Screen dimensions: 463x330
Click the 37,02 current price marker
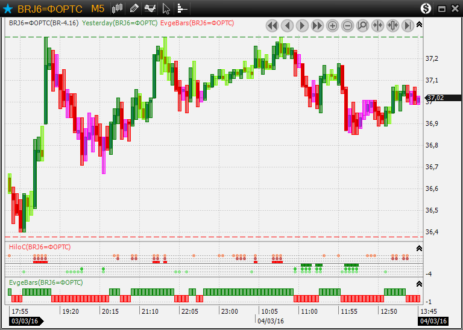(435, 98)
